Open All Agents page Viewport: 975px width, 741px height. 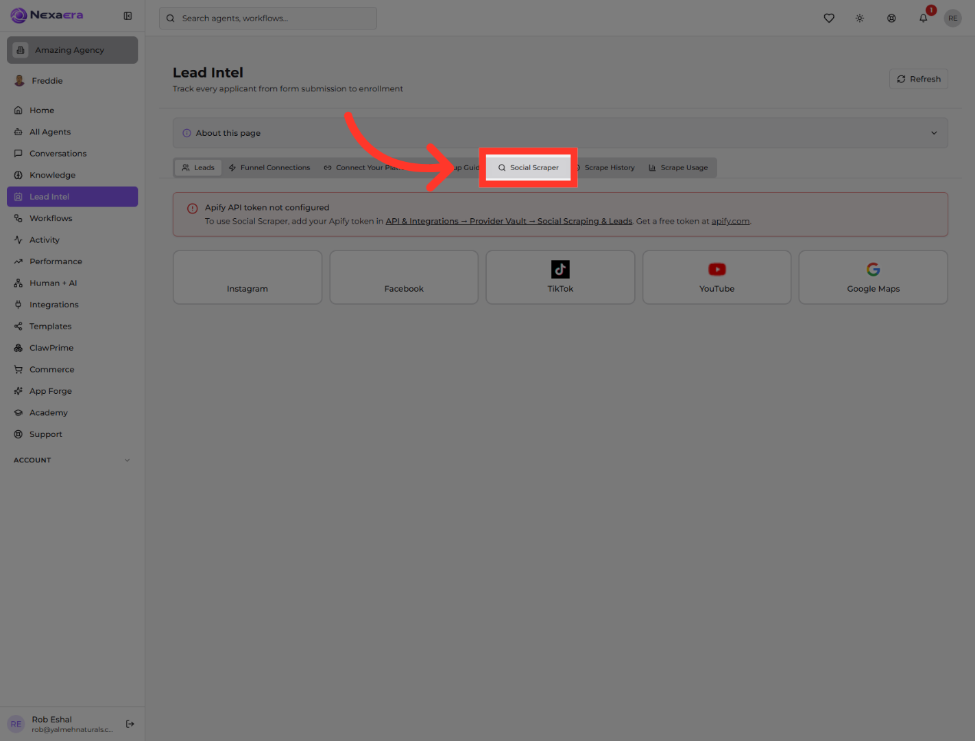(x=72, y=132)
